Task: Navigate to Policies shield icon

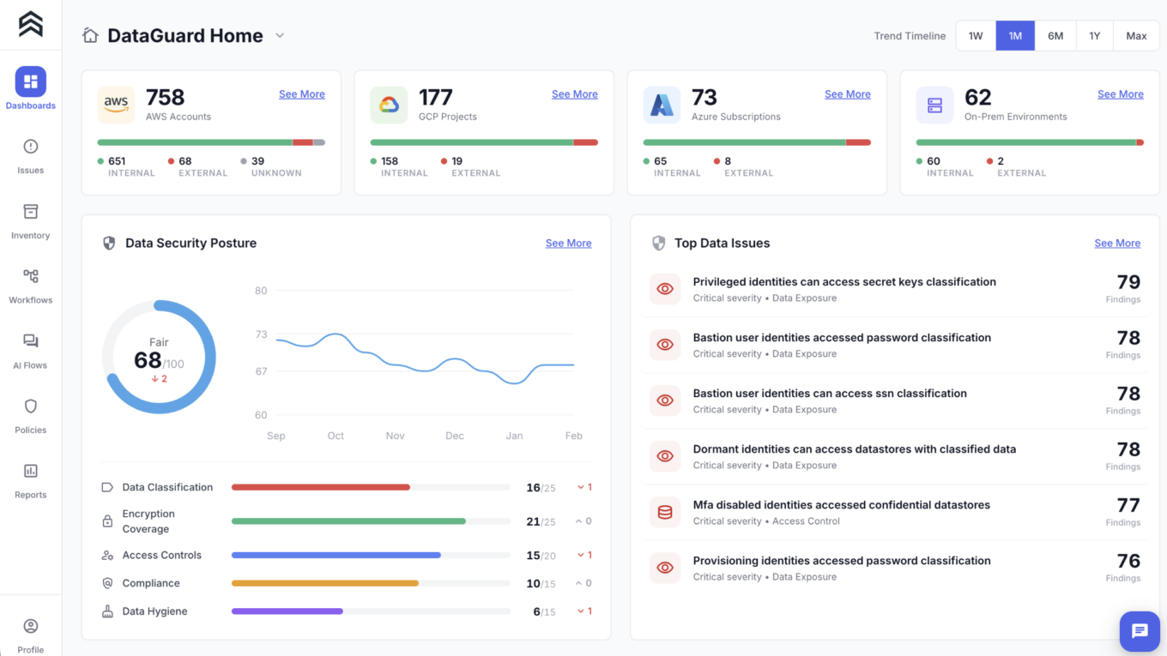Action: [x=31, y=406]
